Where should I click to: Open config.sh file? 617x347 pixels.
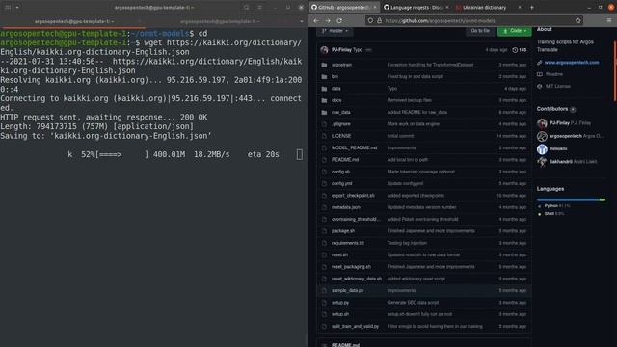pos(340,172)
